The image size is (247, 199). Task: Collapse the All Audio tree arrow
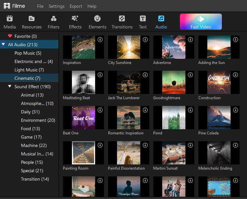pyautogui.click(x=3, y=45)
